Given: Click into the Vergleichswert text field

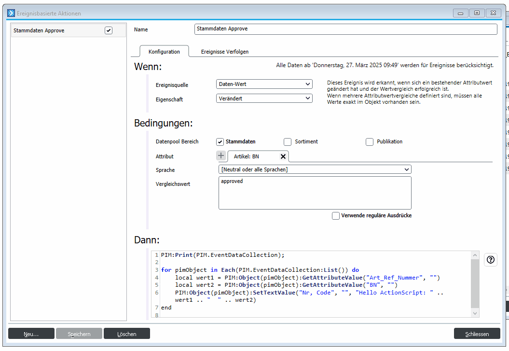Looking at the screenshot, I should 315,193.
